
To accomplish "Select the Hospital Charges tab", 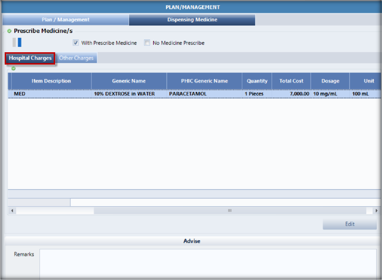I will (30, 58).
